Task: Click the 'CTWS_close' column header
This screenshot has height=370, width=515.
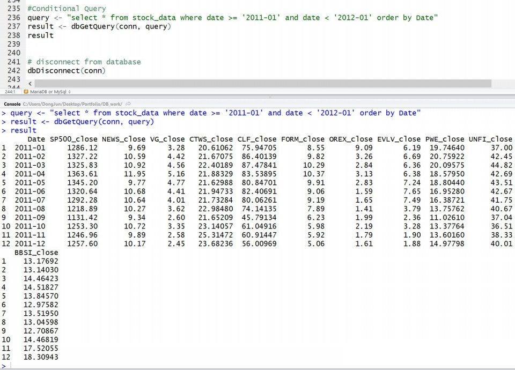Action: tap(211, 139)
